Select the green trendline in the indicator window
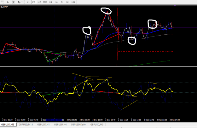Viewport: 197px width, 128px height. pos(53,94)
